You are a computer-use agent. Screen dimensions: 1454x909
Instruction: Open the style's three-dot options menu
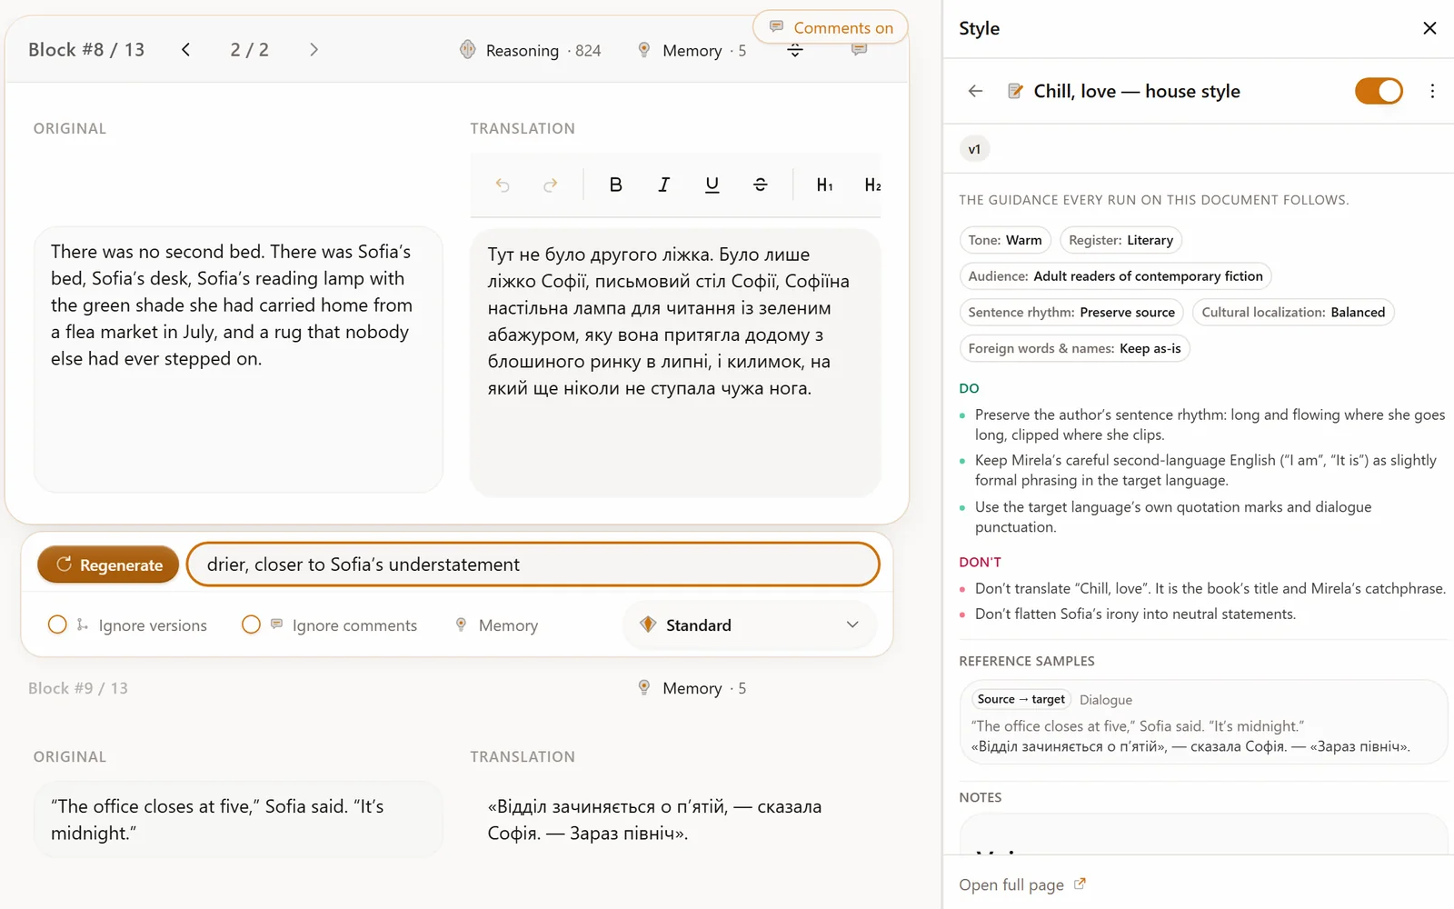click(1432, 91)
